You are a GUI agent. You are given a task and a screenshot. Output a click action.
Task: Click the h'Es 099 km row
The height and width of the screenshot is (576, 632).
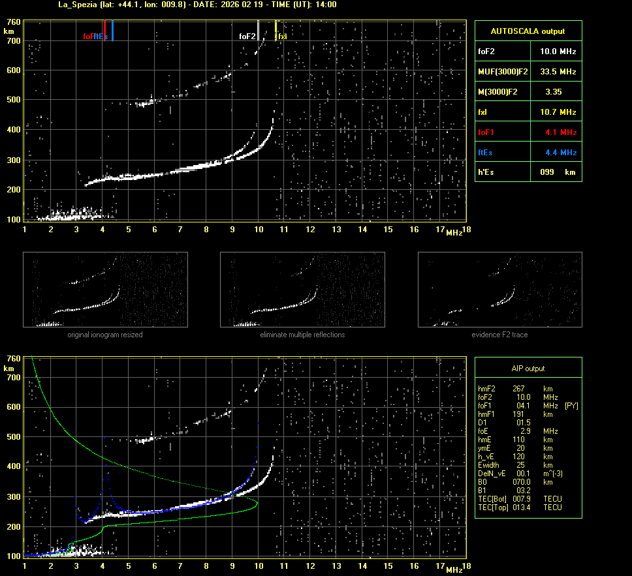(x=528, y=173)
